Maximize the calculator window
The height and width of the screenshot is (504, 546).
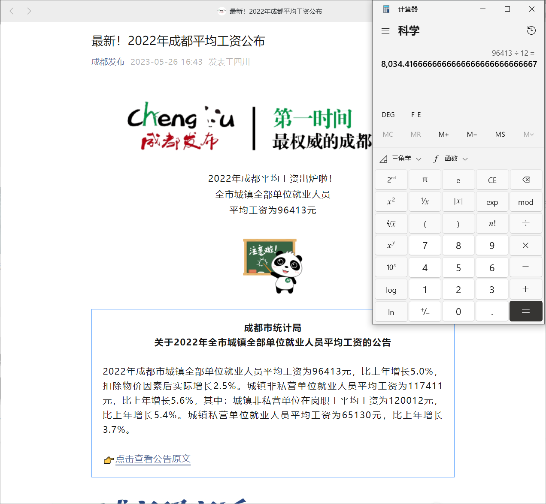click(x=507, y=9)
